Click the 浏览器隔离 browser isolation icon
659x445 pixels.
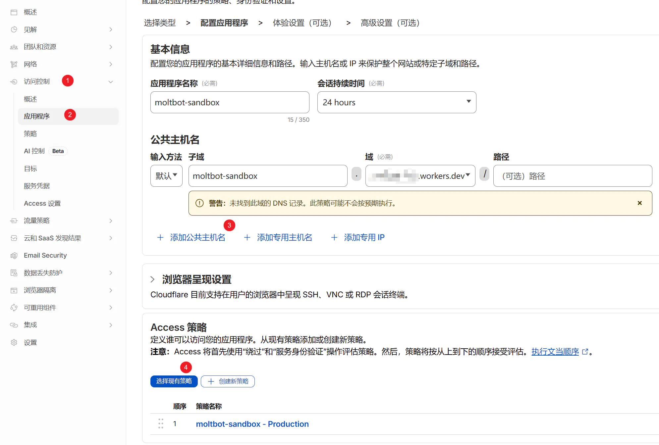[x=14, y=290]
